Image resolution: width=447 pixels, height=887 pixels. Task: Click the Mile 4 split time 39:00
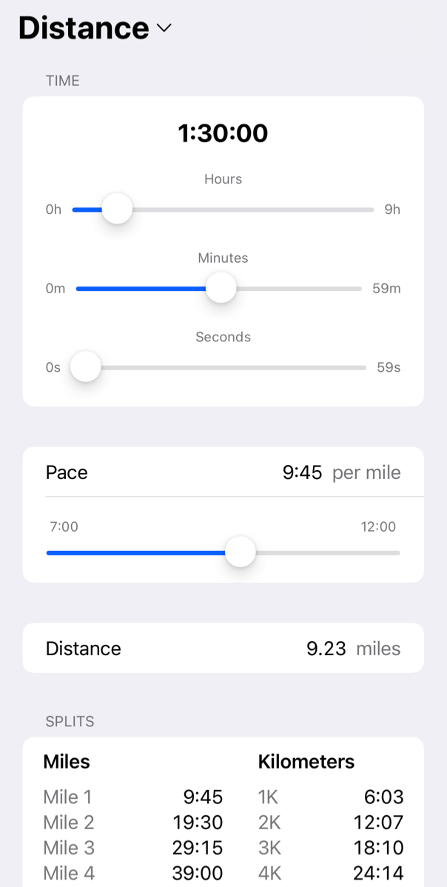tap(200, 873)
